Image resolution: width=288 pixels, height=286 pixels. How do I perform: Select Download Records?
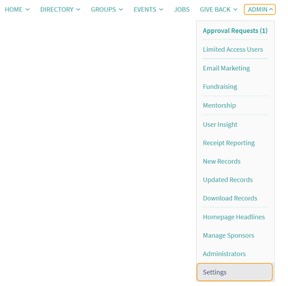pos(230,198)
